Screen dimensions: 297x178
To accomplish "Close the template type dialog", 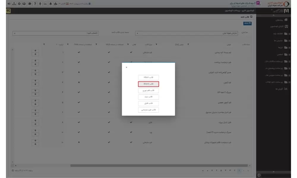I will (127, 67).
